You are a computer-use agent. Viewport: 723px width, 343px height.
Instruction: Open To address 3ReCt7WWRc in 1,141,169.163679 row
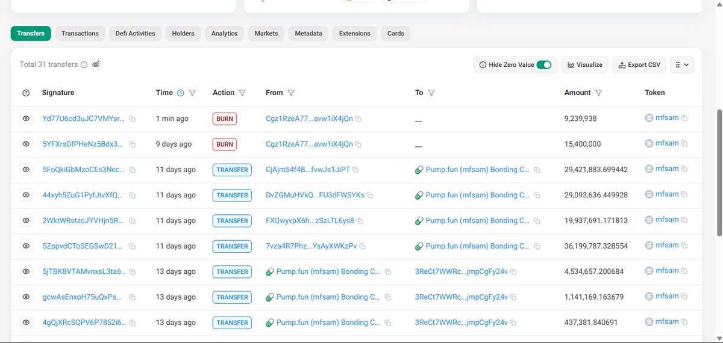tap(461, 297)
